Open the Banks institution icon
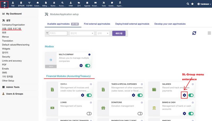The height and width of the screenshot is (121, 212). coord(54,3)
